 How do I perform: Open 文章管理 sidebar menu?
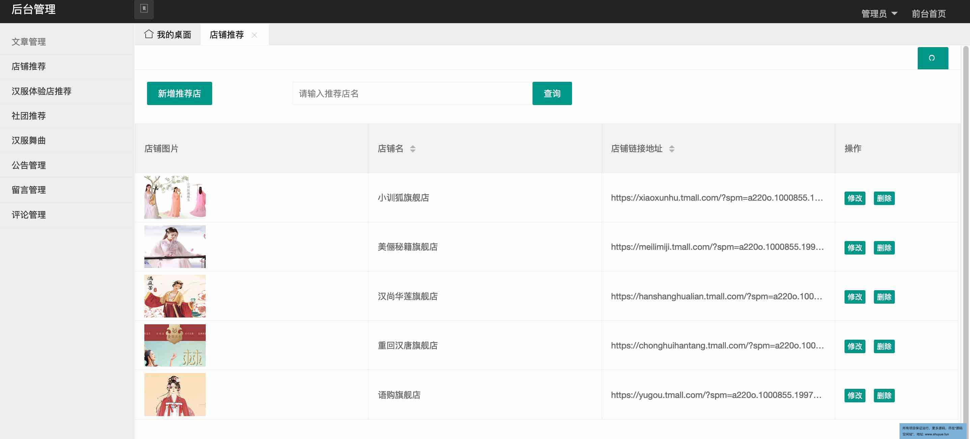point(29,42)
